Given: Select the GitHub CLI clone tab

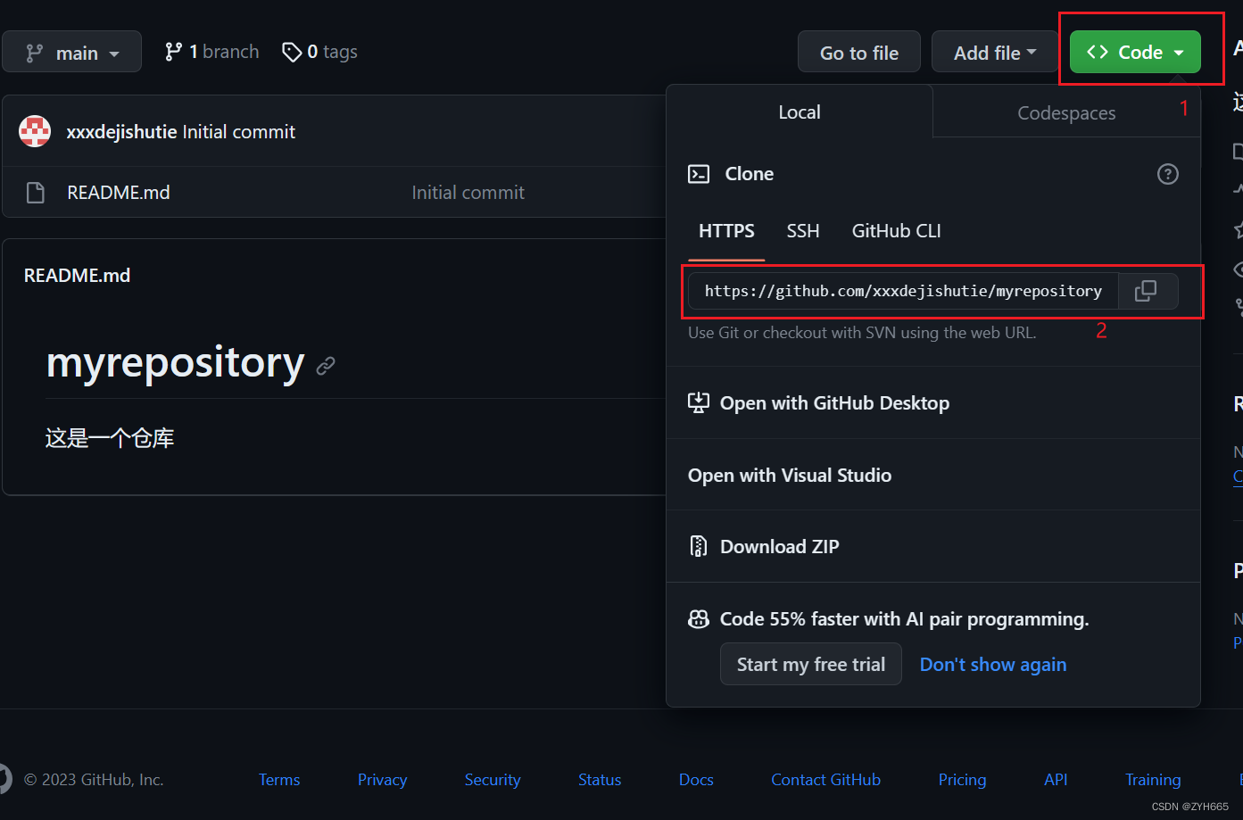Looking at the screenshot, I should coord(896,231).
